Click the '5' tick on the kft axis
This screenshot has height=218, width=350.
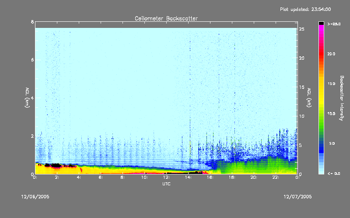pos(301,145)
